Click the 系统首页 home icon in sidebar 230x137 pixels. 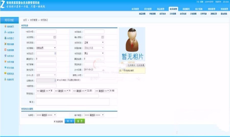coord(5,26)
